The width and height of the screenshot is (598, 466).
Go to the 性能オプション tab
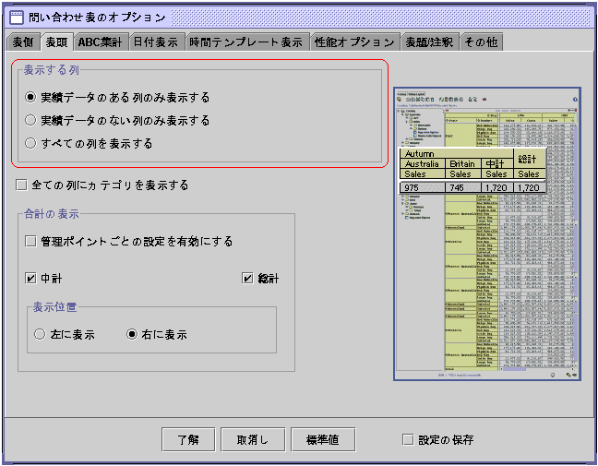[x=354, y=42]
